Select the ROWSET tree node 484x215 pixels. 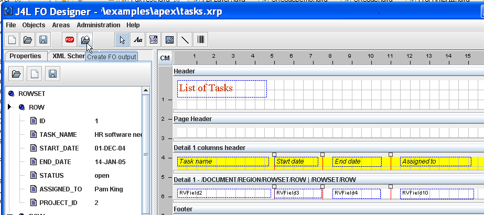tap(32, 93)
